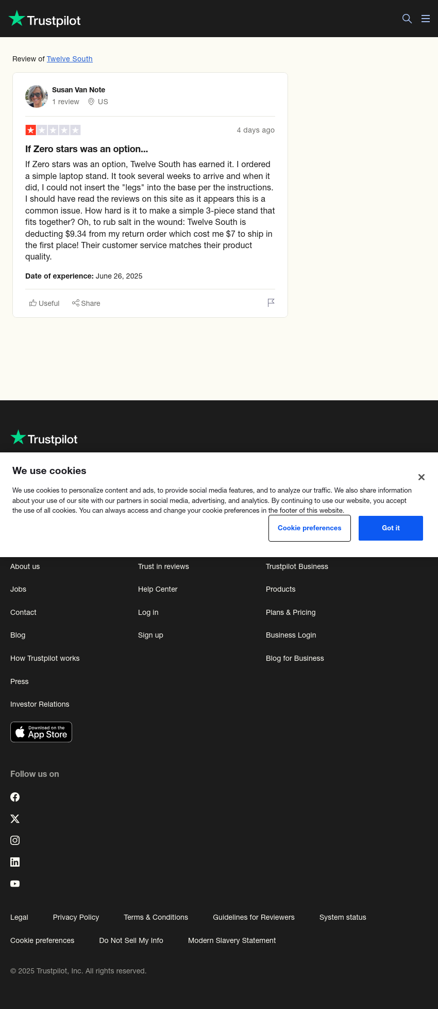Click the Trustpilot logo in top header
The width and height of the screenshot is (438, 1009).
(45, 19)
